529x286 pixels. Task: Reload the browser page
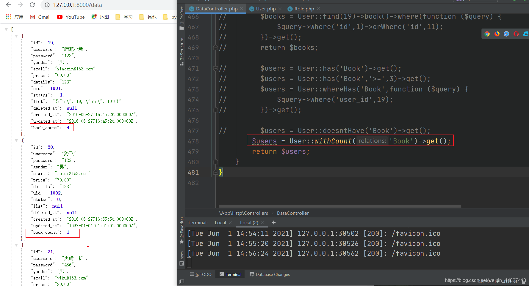(x=32, y=5)
